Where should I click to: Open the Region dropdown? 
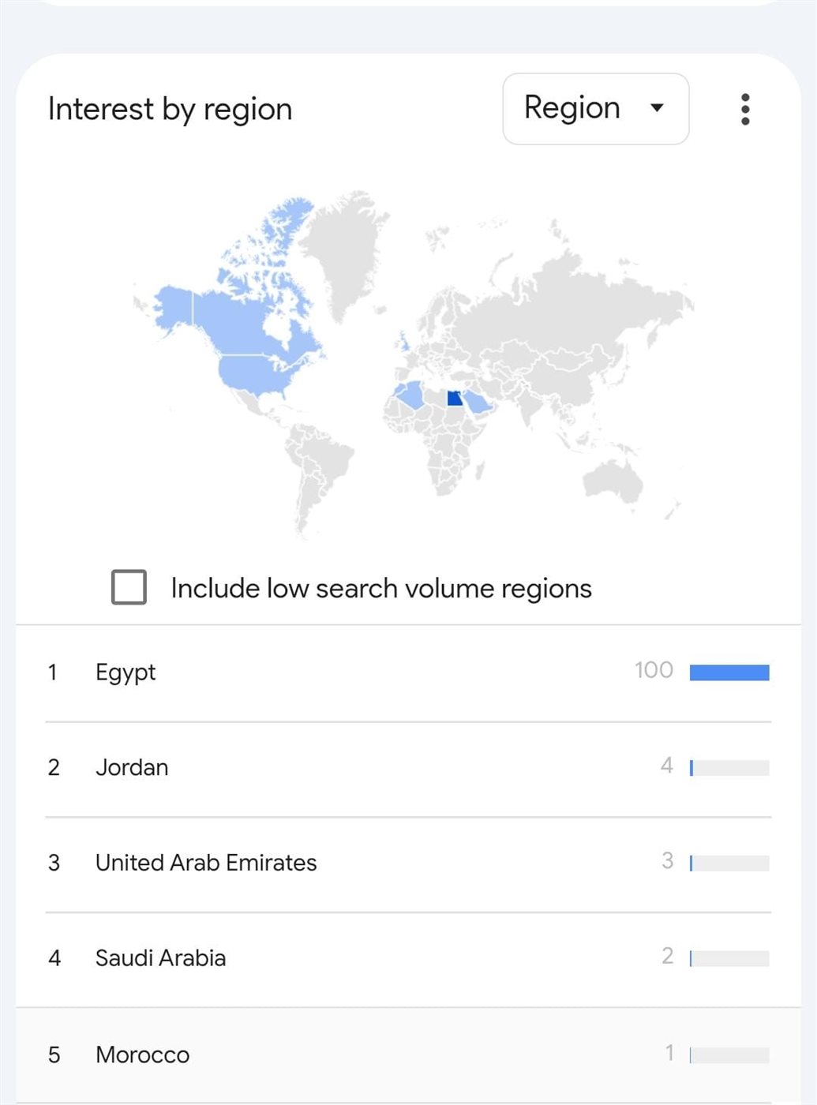596,109
